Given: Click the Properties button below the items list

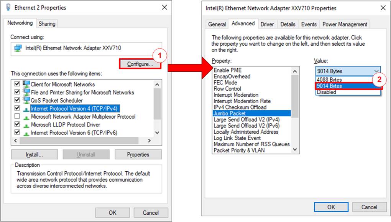Looking at the screenshot, I should (x=138, y=154).
